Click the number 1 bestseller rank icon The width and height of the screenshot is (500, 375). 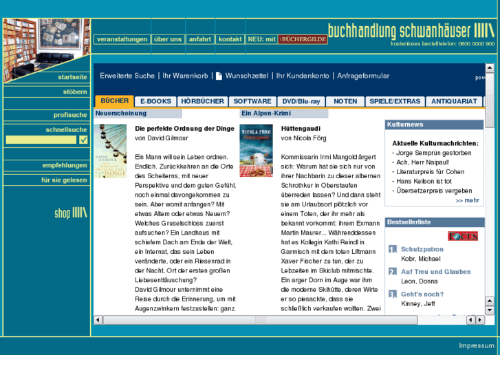tap(393, 249)
